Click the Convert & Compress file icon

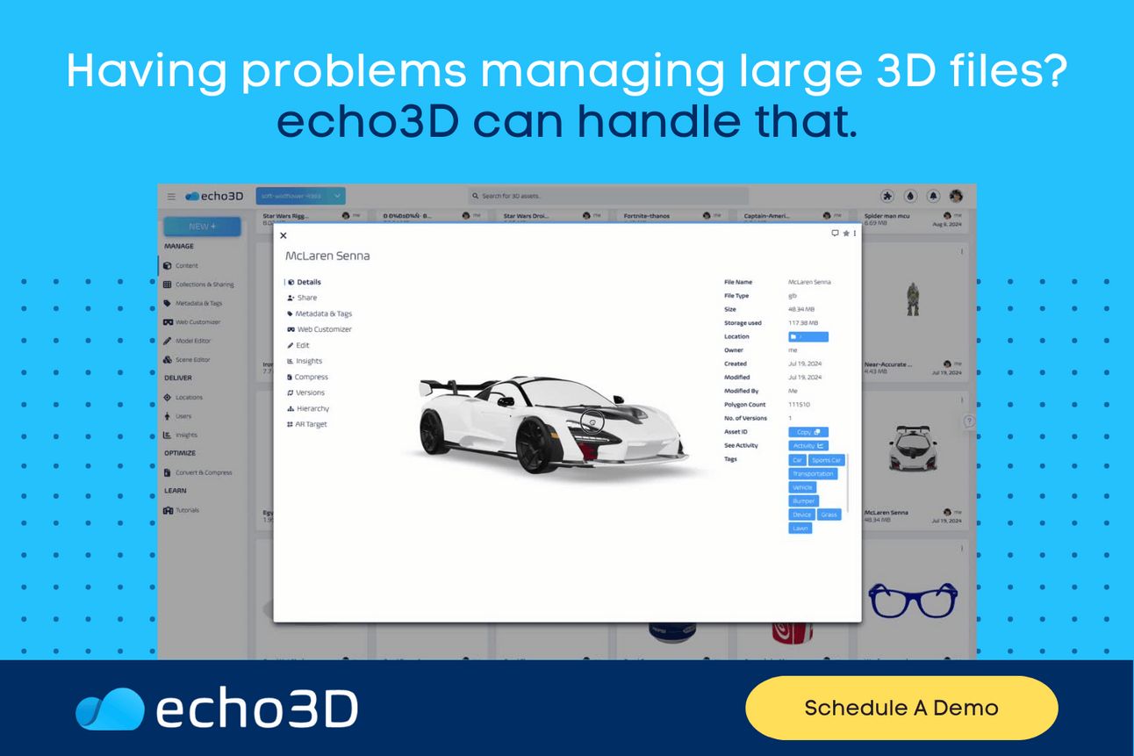[167, 472]
